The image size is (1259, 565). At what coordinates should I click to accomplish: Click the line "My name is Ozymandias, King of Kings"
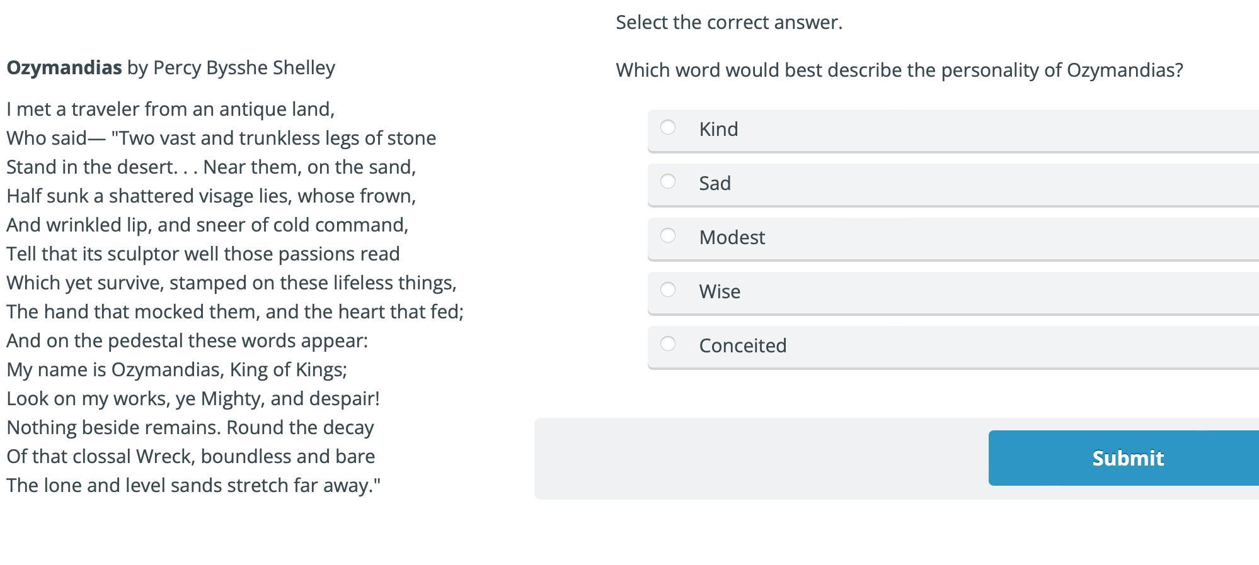(176, 370)
